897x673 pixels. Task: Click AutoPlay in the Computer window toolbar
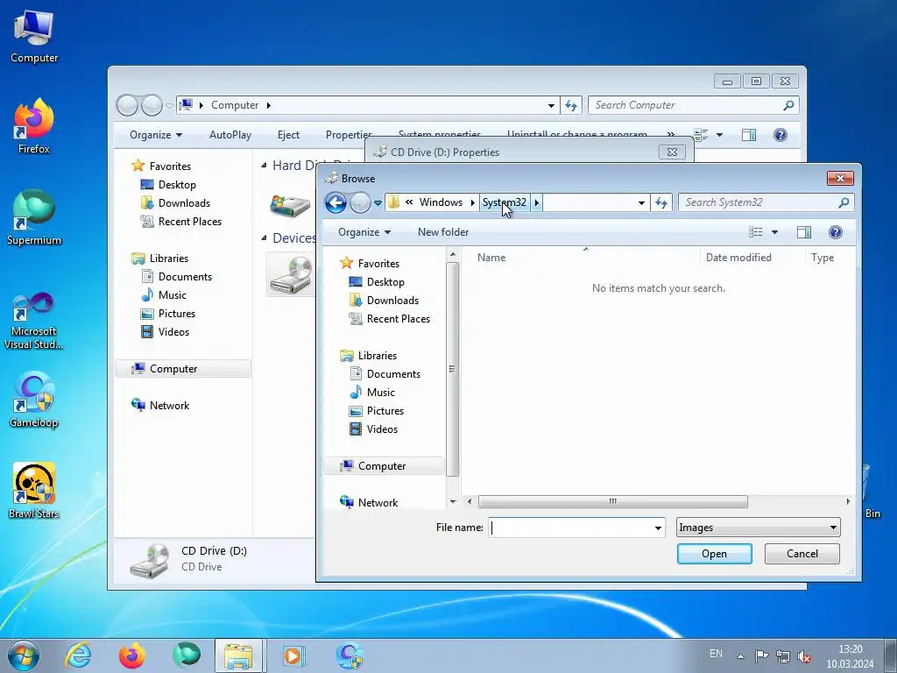[230, 134]
